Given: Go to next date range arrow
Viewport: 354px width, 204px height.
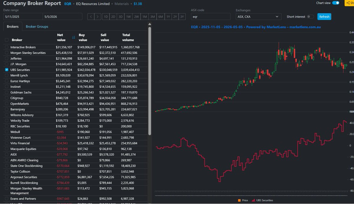Looking at the screenshot, I should (x=98, y=17).
